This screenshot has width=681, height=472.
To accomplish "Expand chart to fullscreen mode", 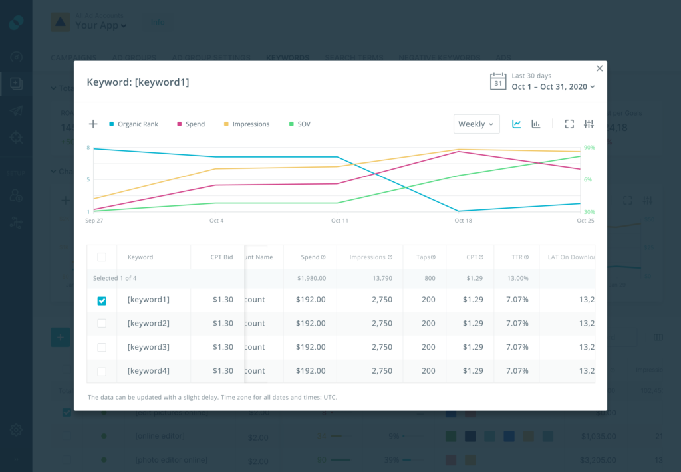I will (569, 124).
